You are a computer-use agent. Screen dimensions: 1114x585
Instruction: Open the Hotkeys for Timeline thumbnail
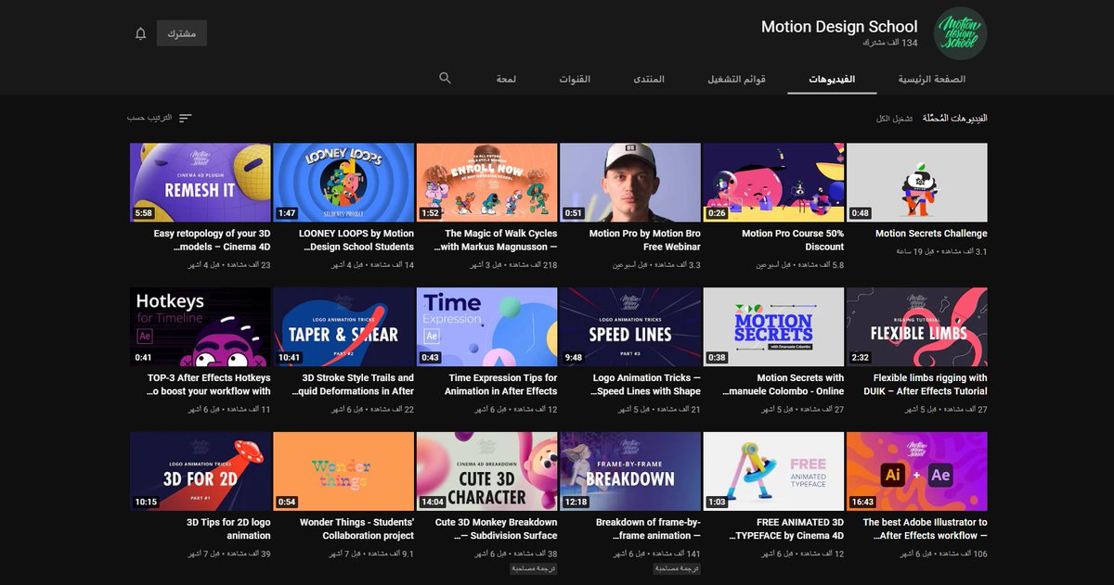coord(201,327)
